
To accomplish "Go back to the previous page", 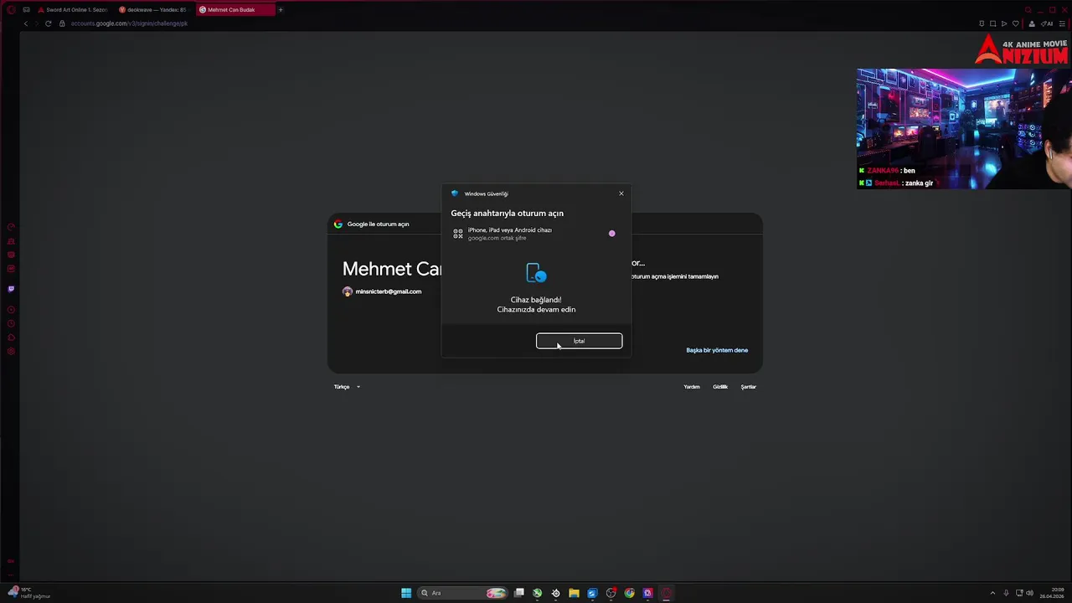I will pyautogui.click(x=25, y=23).
